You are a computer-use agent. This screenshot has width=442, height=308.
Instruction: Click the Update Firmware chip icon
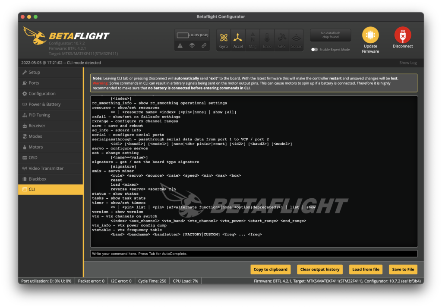tap(370, 35)
